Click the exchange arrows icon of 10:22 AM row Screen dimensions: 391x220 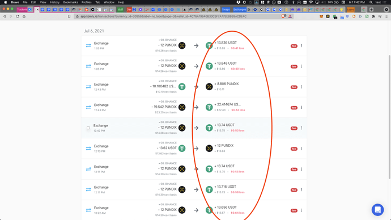(x=88, y=210)
